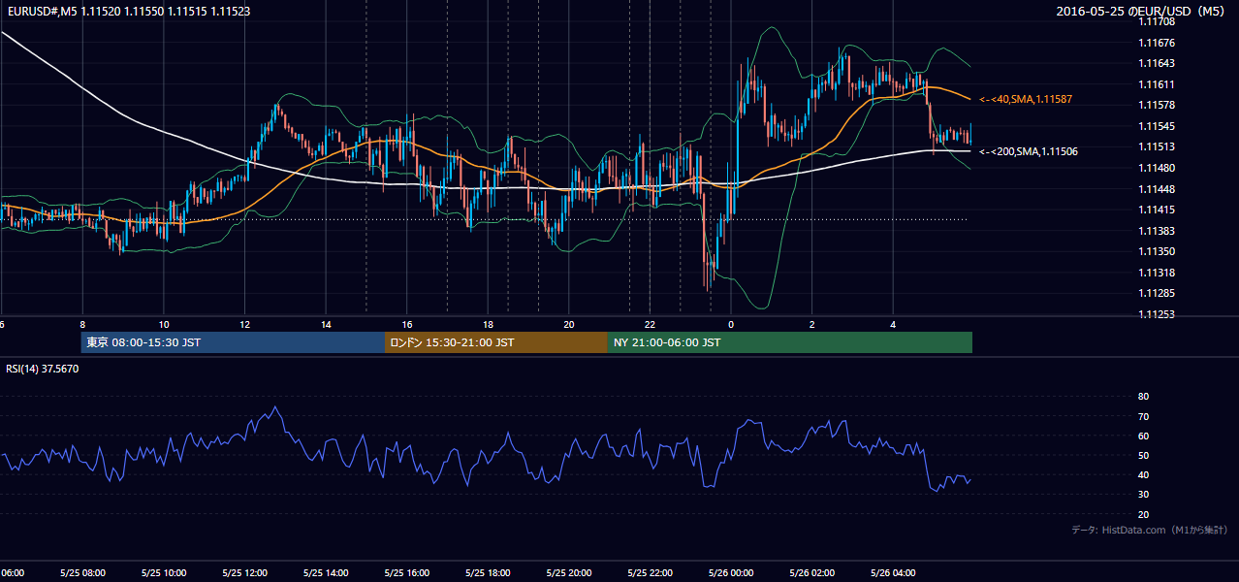Click the 1.11545 price axis value
The width and height of the screenshot is (1239, 582).
[1157, 126]
